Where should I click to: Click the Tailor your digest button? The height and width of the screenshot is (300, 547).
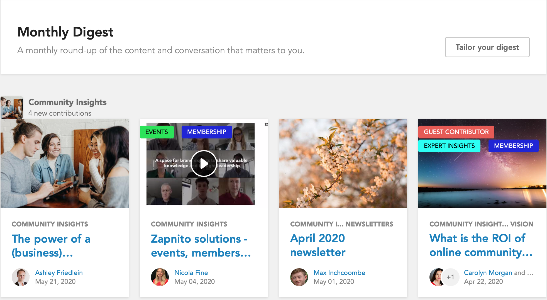click(487, 47)
